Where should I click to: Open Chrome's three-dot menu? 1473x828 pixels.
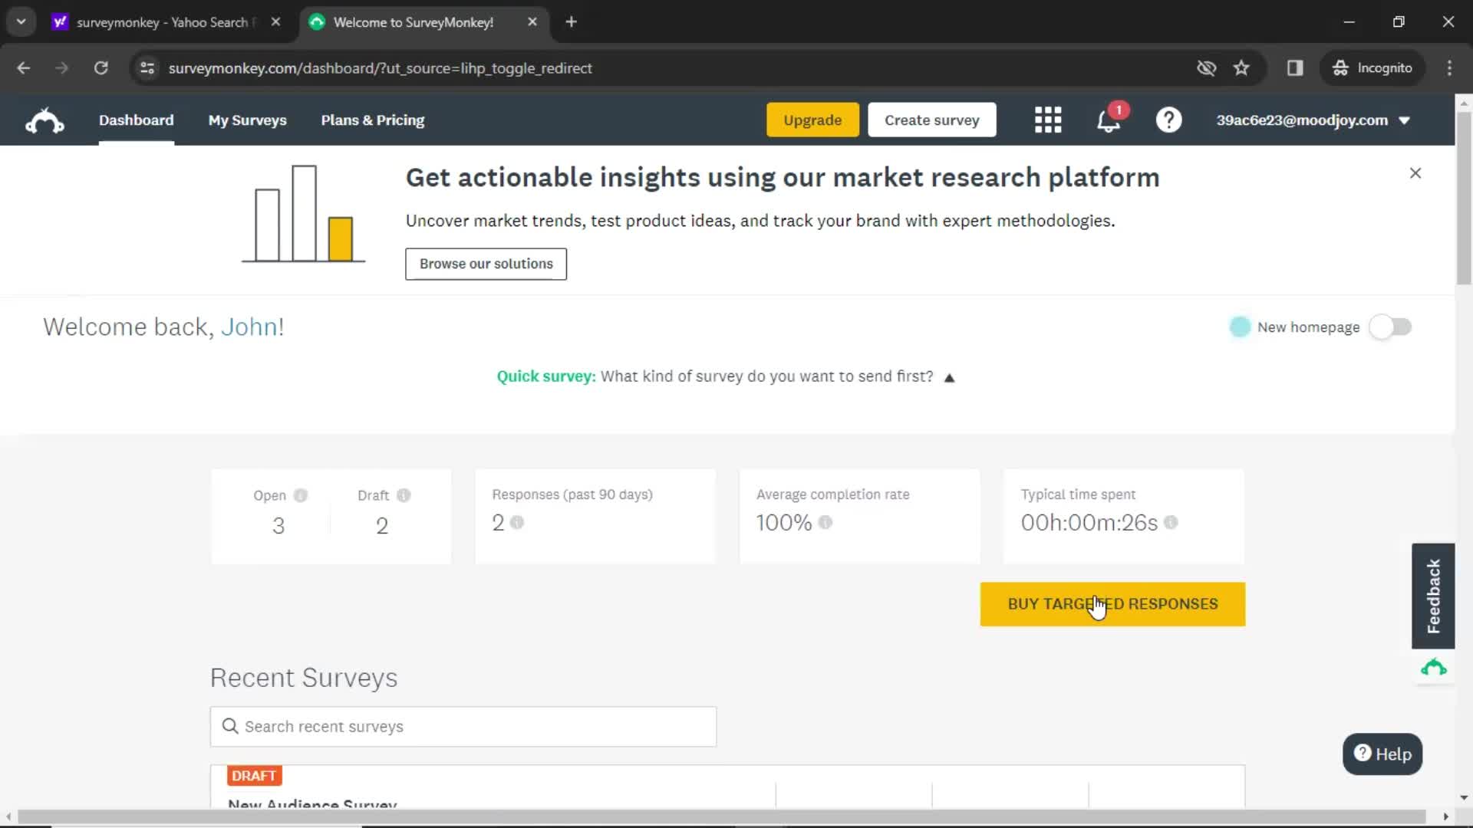[1449, 67]
